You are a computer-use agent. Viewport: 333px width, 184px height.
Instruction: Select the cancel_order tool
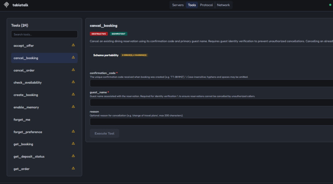[x=44, y=70]
